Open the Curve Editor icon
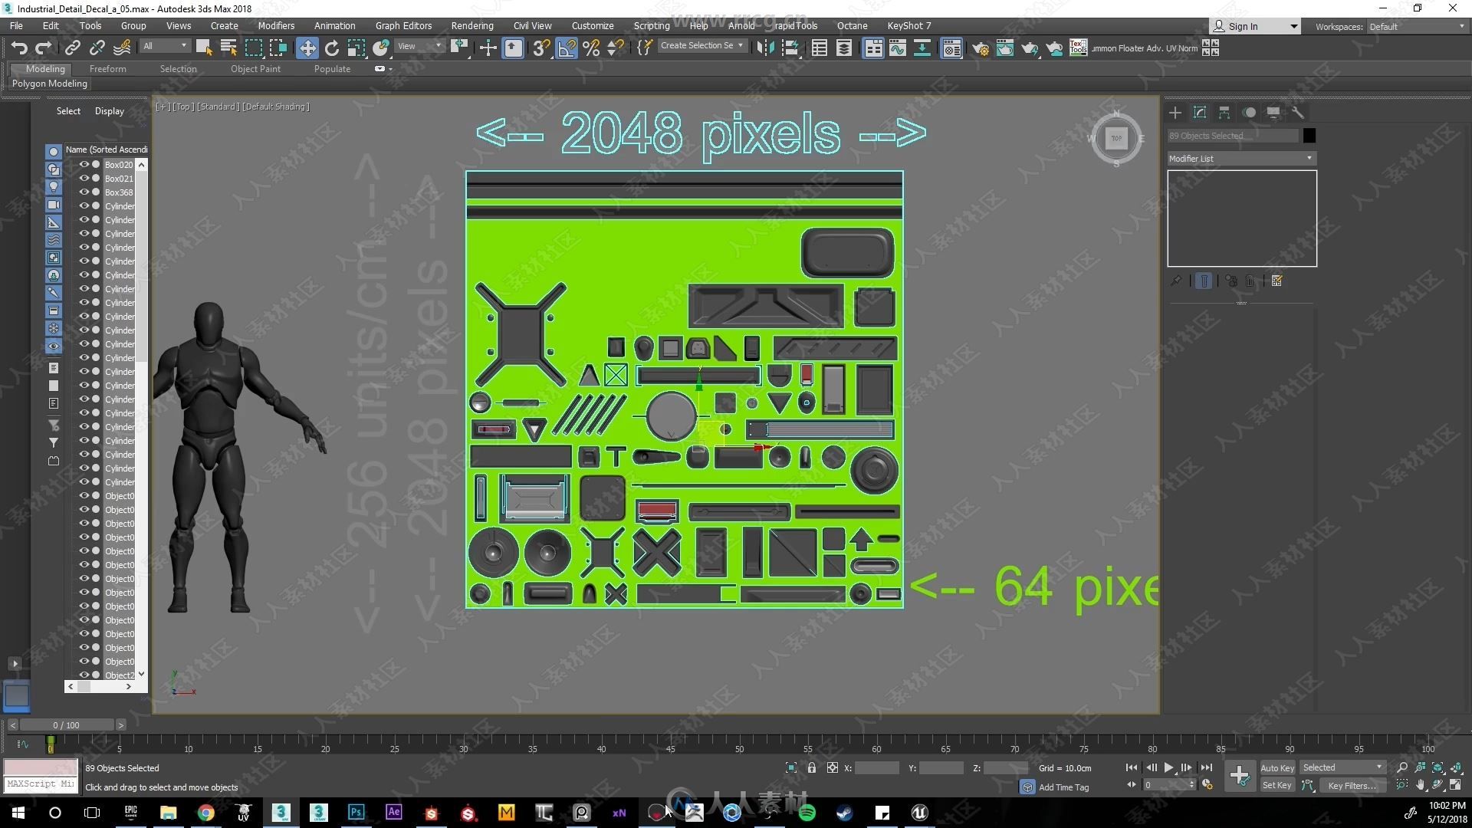Viewport: 1472px width, 828px height. 898,48
